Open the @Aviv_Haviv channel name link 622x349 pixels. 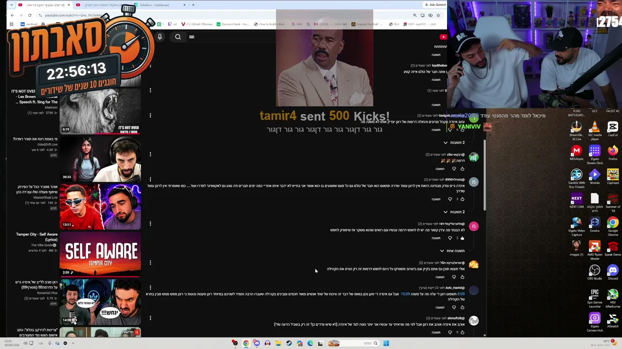[455, 288]
